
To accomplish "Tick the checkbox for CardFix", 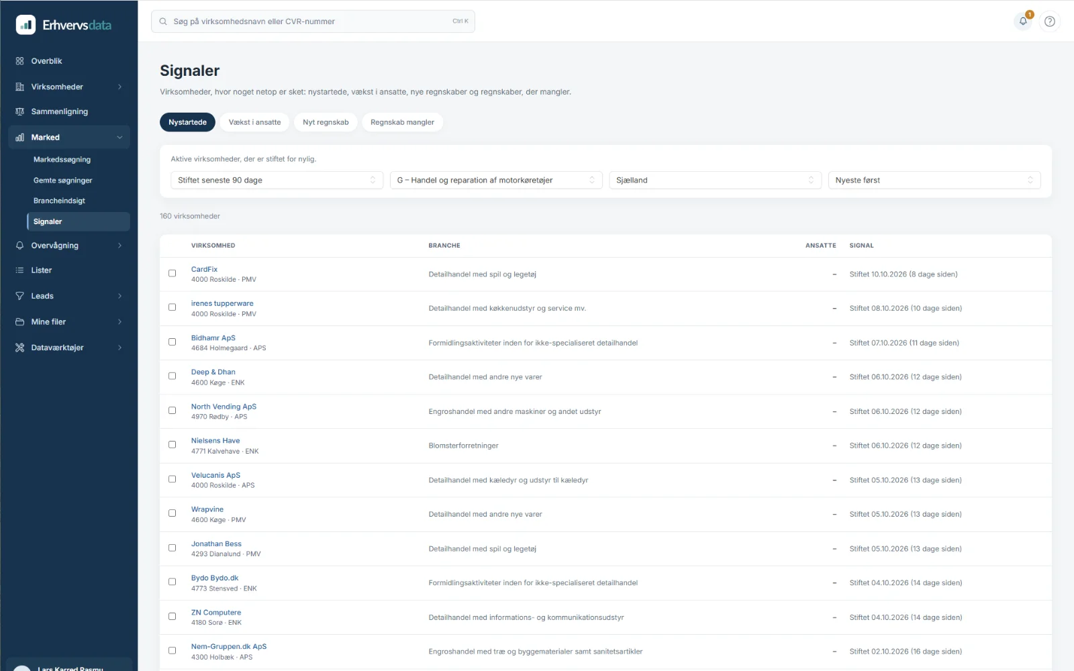I will pyautogui.click(x=172, y=273).
